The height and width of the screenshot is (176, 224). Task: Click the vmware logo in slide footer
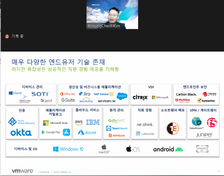(x=23, y=171)
